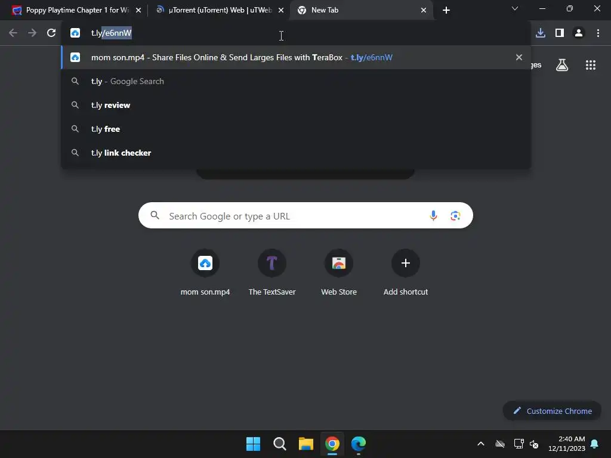This screenshot has width=611, height=458.
Task: Open clock showing 2:40 AM
Action: click(x=567, y=444)
